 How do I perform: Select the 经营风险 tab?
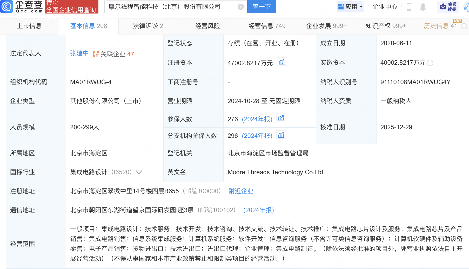click(207, 26)
